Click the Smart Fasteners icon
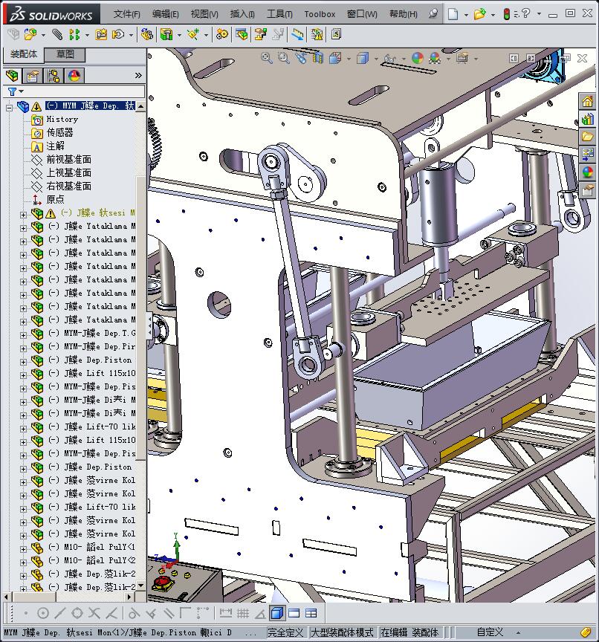 pyautogui.click(x=101, y=35)
